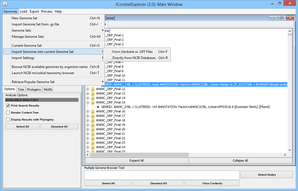This screenshot has width=298, height=191.
Task: Click Select All in Genome Browser Tool
Action: tap(108, 183)
